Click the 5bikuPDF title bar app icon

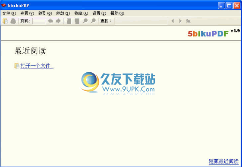pos(3,6)
